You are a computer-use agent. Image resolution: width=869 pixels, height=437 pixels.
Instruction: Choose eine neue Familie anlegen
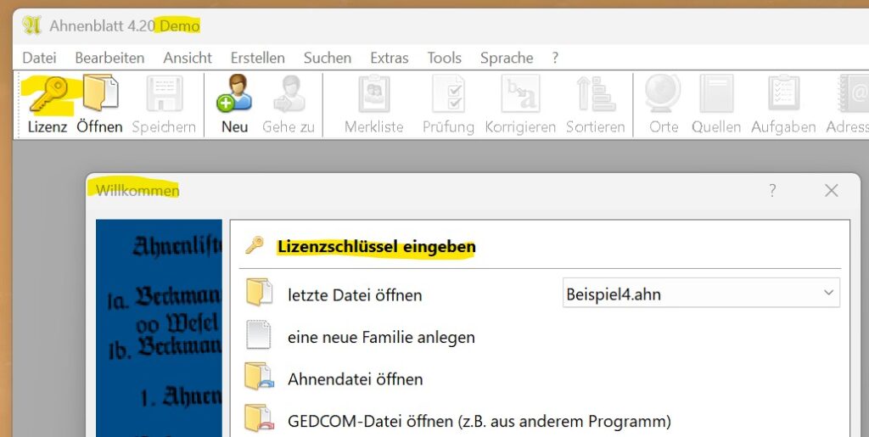pos(381,337)
